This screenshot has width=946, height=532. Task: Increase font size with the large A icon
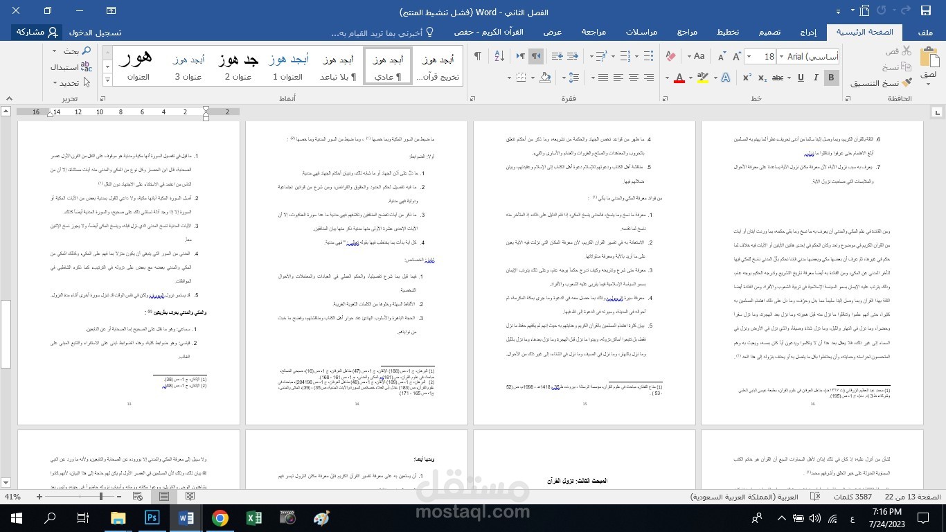(x=737, y=56)
